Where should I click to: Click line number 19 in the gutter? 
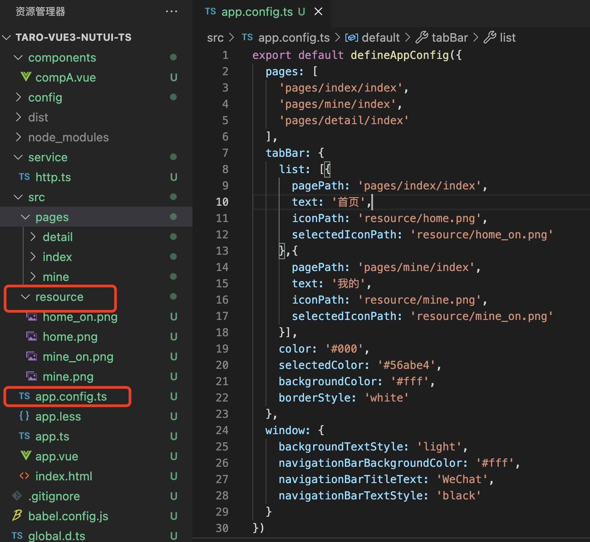point(222,348)
